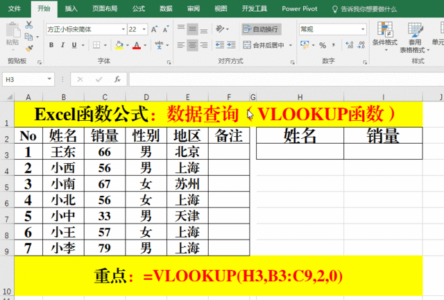This screenshot has width=444, height=300.
Task: Click the Cut scissors icon
Action: 28,25
